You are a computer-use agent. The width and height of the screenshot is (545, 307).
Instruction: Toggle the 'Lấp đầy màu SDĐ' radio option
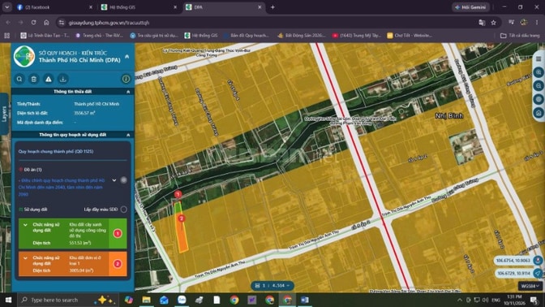click(124, 210)
